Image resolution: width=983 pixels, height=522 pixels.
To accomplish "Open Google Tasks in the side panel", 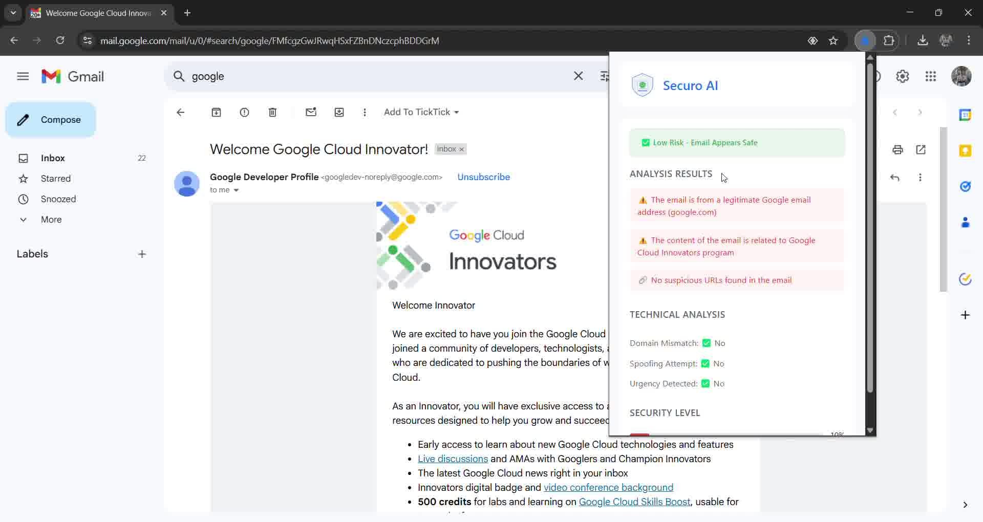I will 965,187.
